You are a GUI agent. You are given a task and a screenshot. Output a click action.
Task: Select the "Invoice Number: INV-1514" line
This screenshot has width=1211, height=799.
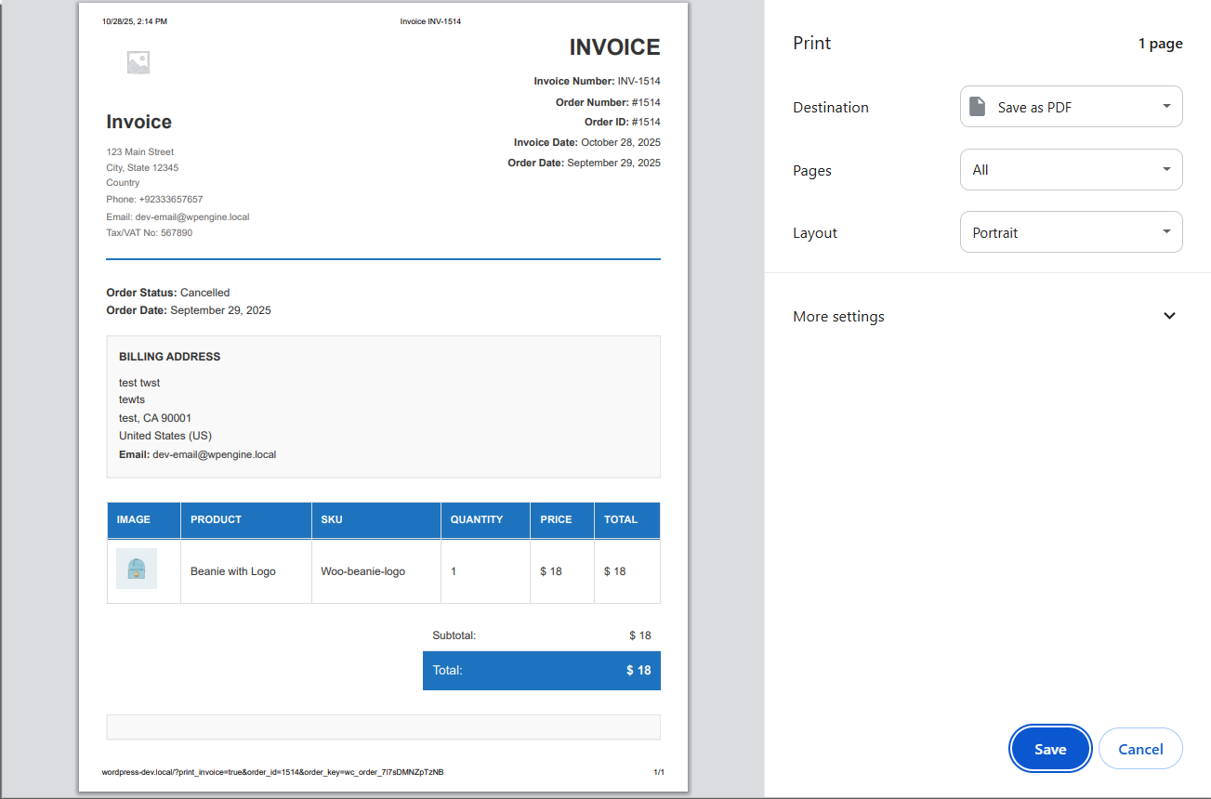597,81
